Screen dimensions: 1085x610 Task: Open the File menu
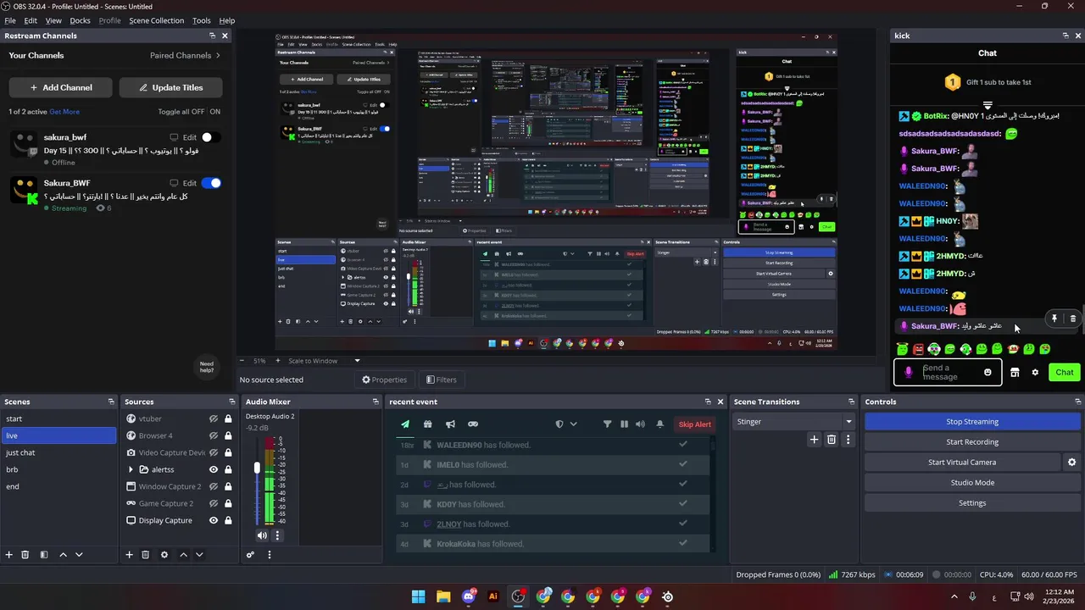(x=10, y=20)
